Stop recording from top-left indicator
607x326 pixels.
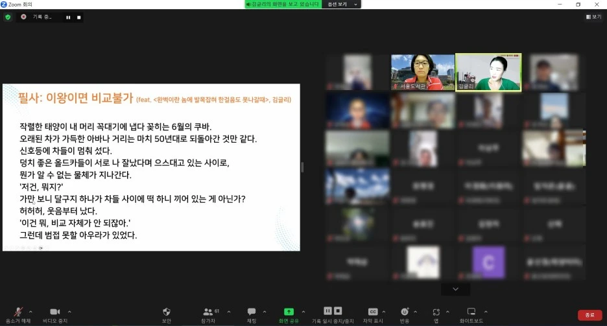[79, 17]
